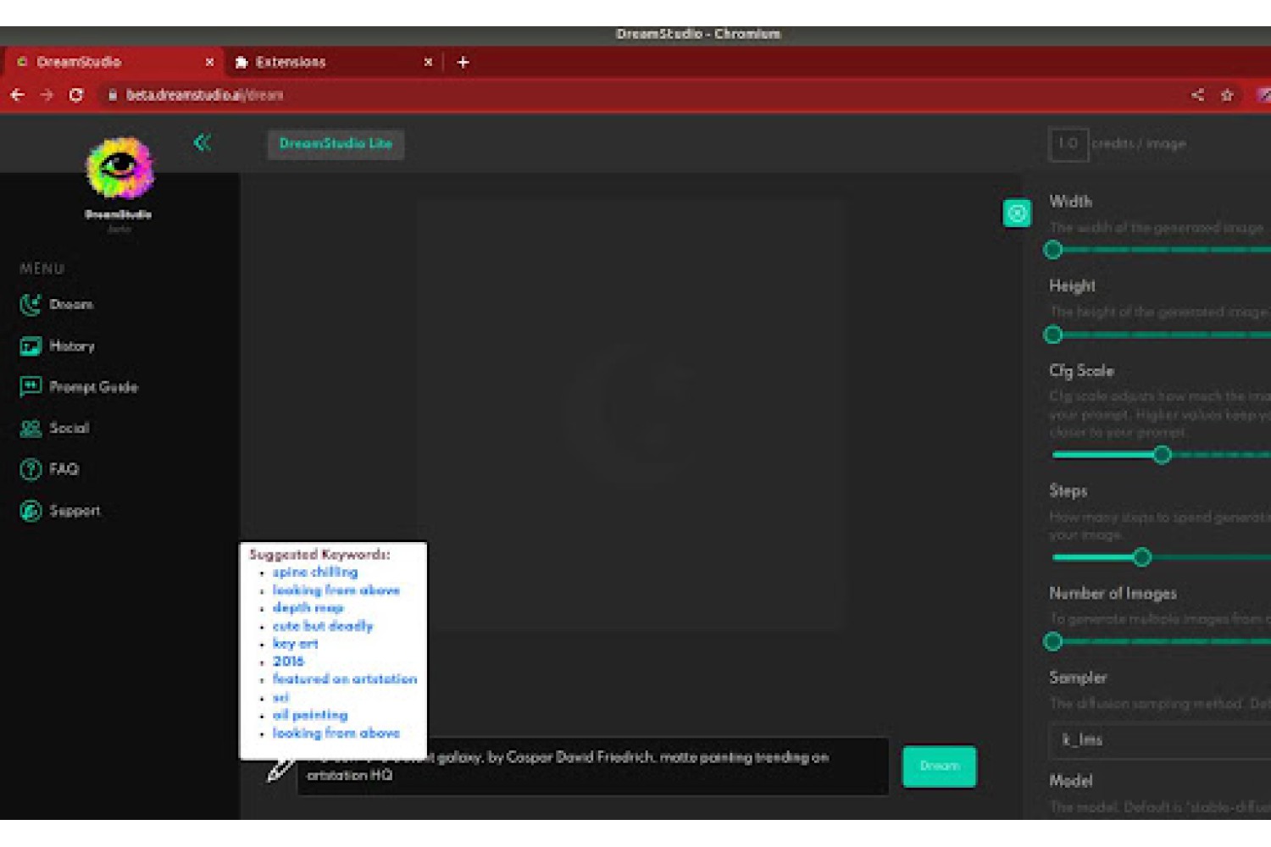Adjust the Width slider handle
Viewport: 1271px width, 847px height.
tap(1053, 250)
